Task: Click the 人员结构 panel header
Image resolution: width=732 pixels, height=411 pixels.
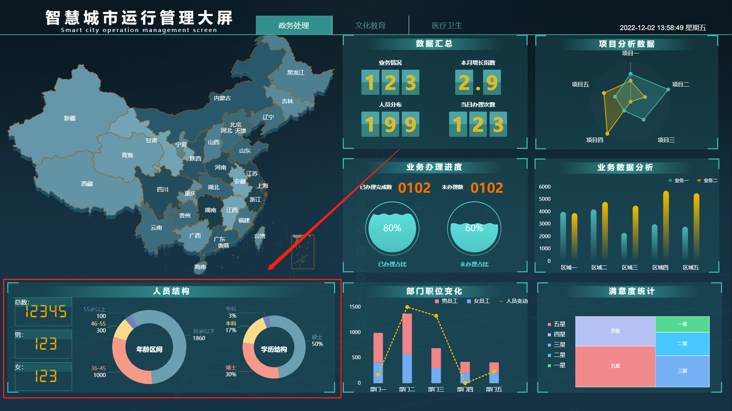Action: (171, 291)
